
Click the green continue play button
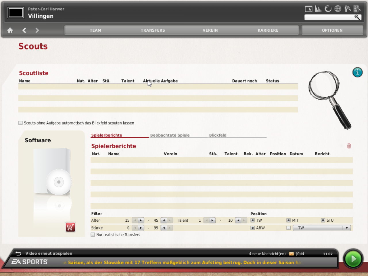pyautogui.click(x=353, y=259)
